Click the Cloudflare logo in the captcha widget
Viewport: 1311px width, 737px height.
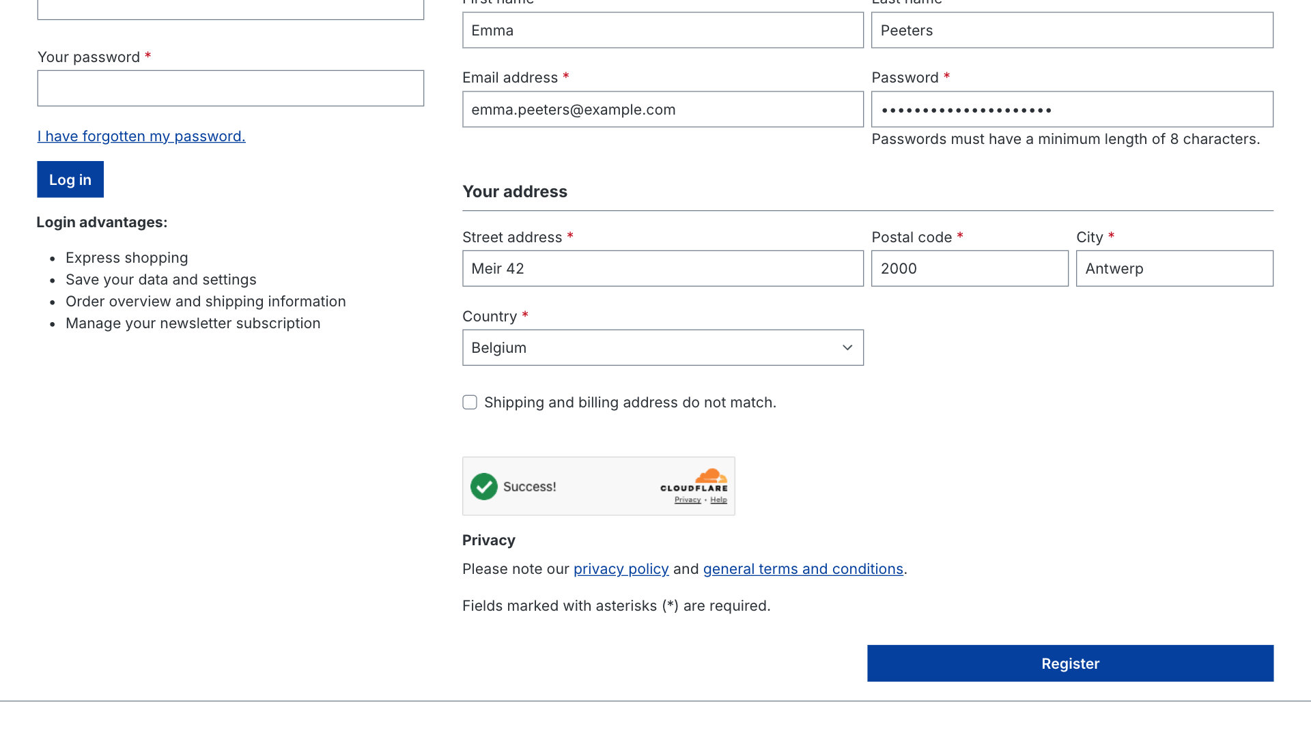(694, 480)
